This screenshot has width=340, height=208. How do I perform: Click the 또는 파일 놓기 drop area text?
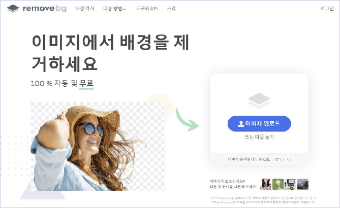pos(259,137)
